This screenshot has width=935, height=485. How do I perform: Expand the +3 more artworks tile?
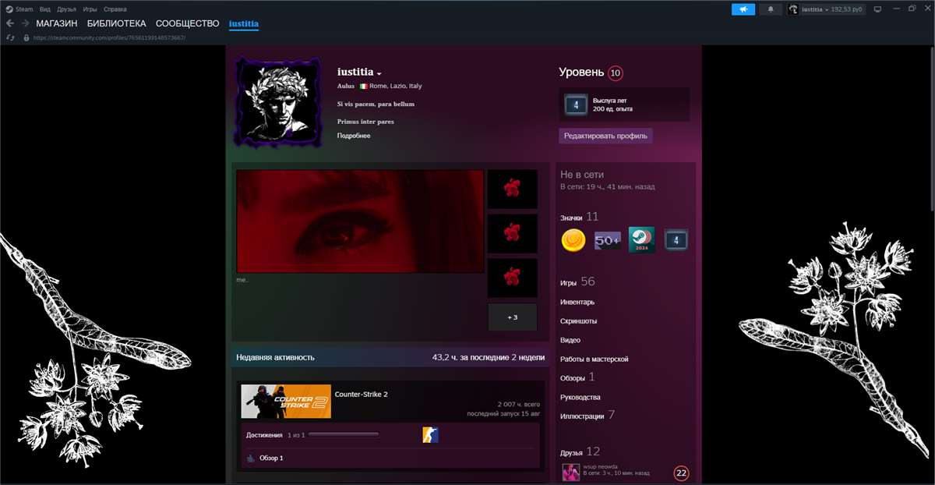click(512, 317)
